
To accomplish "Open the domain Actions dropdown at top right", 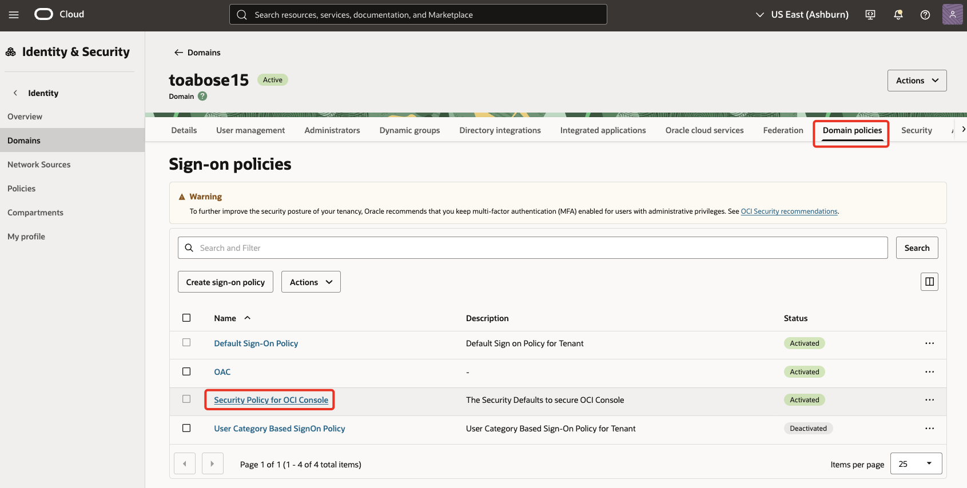I will tap(917, 81).
